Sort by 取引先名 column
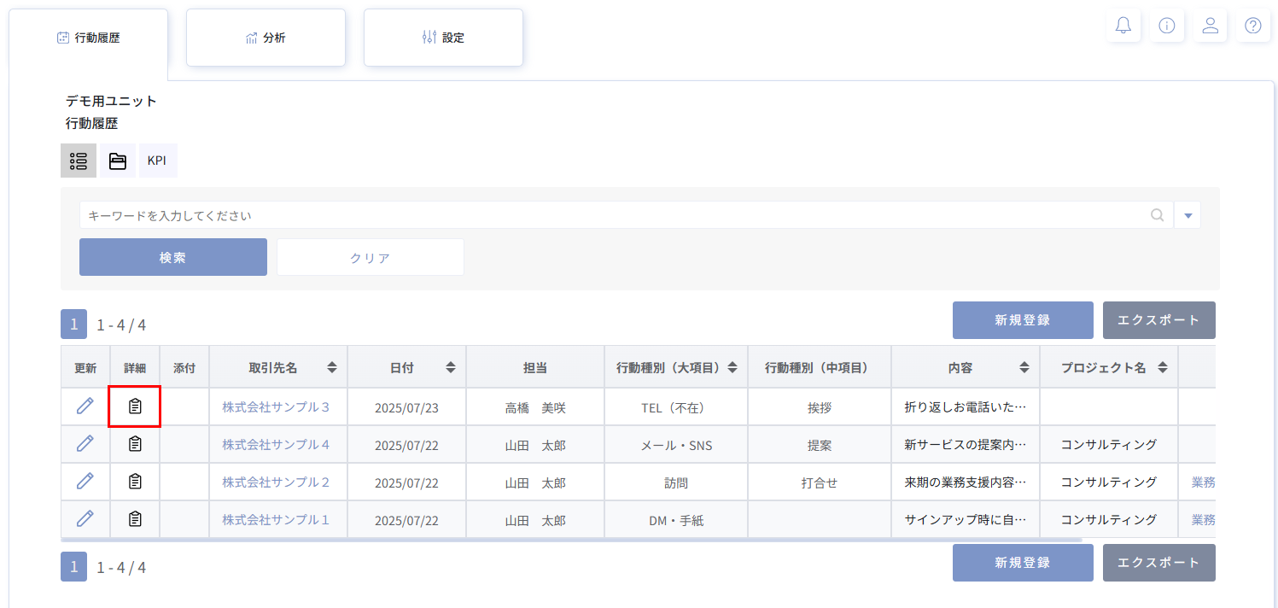Viewport: 1278px width, 608px height. [332, 368]
